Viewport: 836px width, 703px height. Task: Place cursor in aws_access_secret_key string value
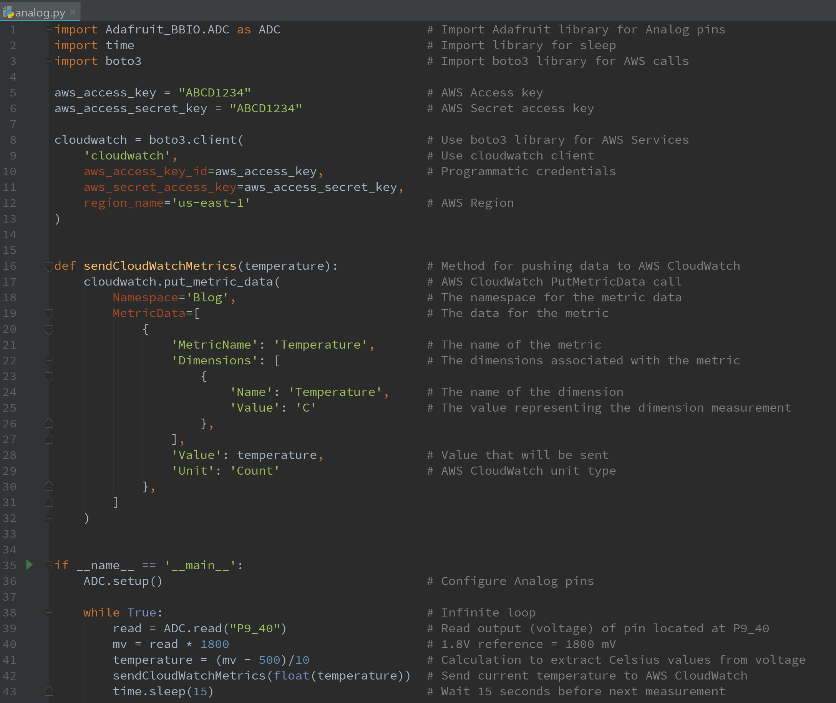tap(265, 108)
